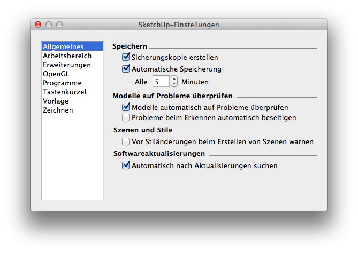Minimize the preferences window

49,25
